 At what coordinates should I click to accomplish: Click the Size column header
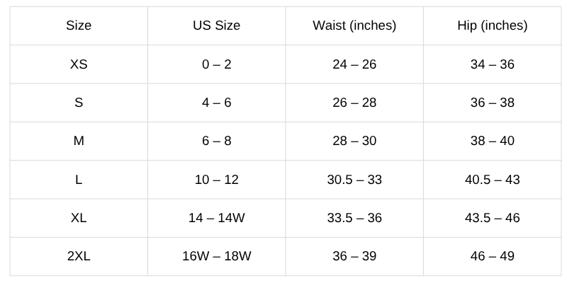point(79,25)
